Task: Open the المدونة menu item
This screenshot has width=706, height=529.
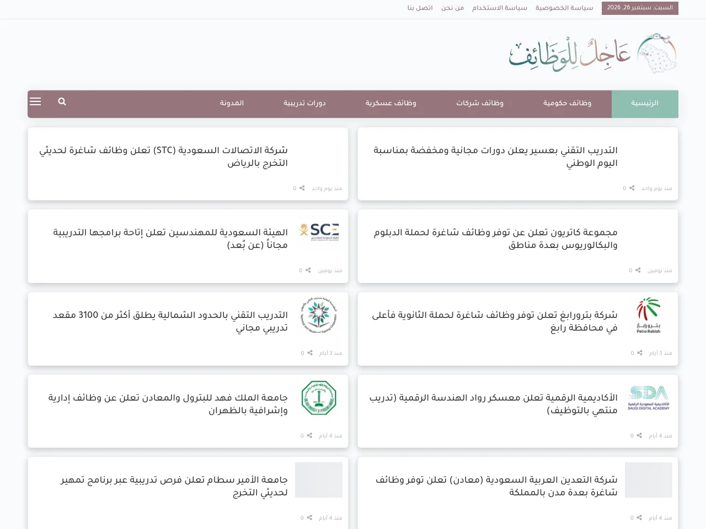Action: (x=232, y=103)
